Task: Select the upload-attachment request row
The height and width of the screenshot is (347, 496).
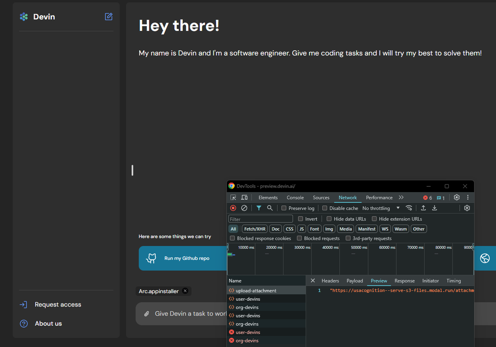Action: [x=266, y=291]
